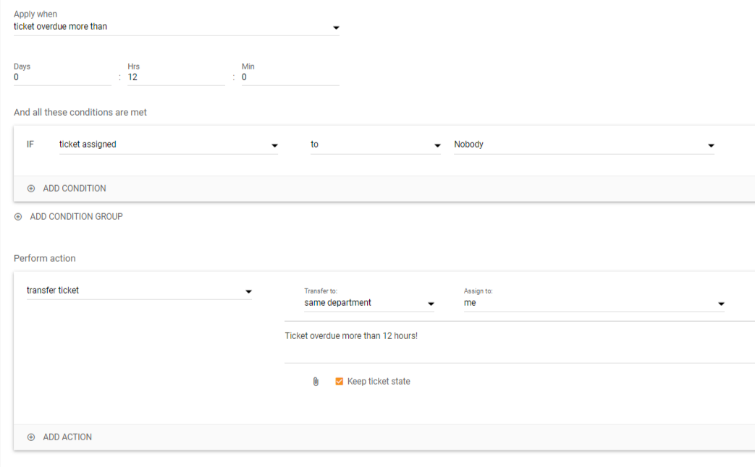
Task: Click the ADD ACTION button
Action: pos(67,437)
